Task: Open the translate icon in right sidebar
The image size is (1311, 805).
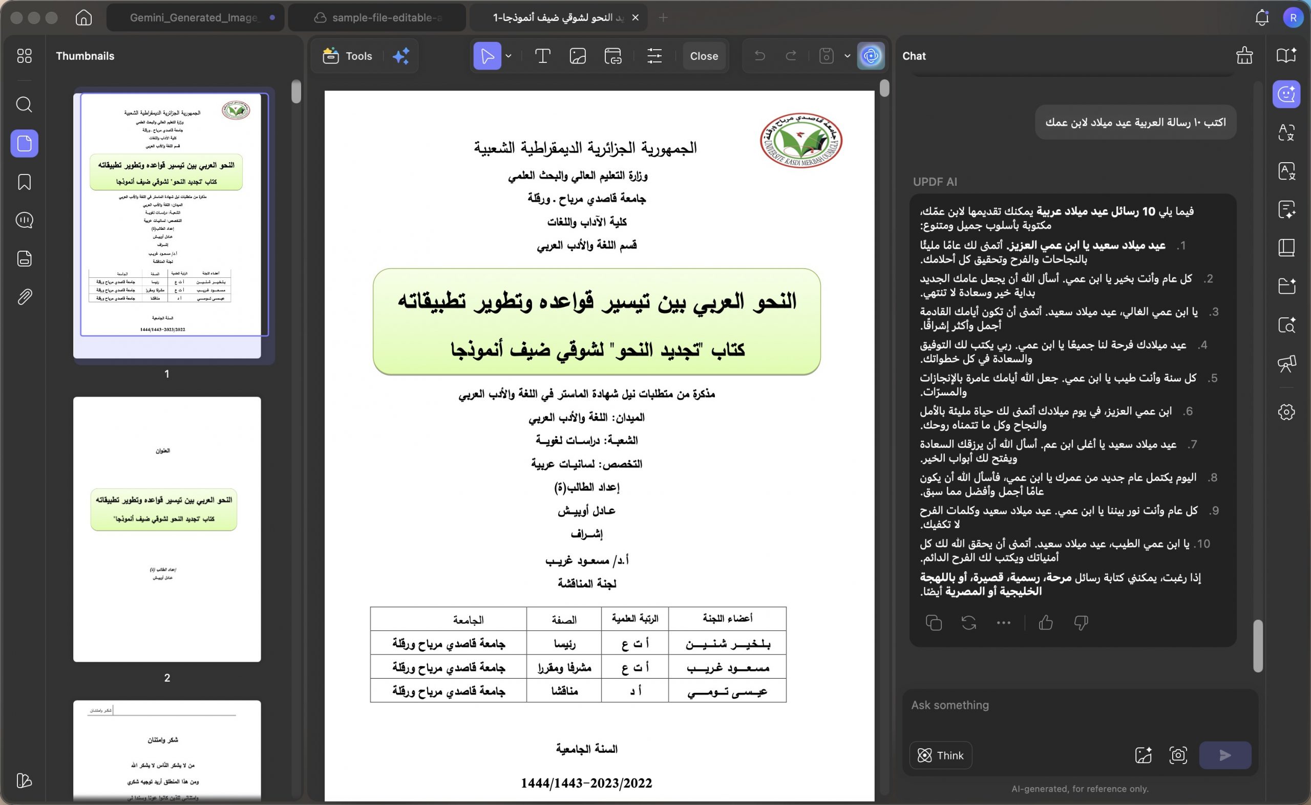Action: (x=1286, y=133)
